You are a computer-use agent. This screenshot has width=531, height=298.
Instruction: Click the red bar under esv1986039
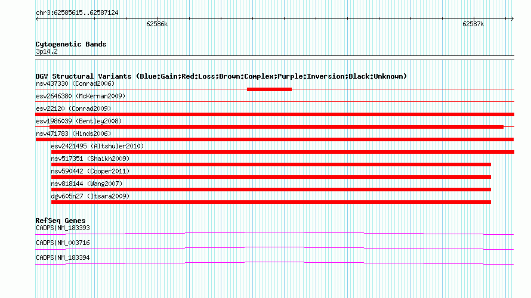tap(276, 127)
